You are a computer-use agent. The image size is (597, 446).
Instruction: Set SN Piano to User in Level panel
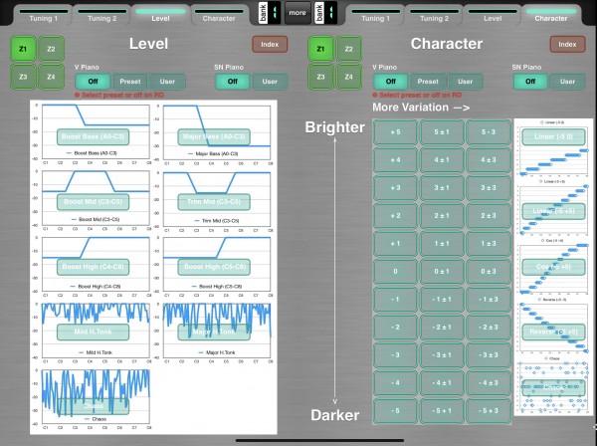270,82
